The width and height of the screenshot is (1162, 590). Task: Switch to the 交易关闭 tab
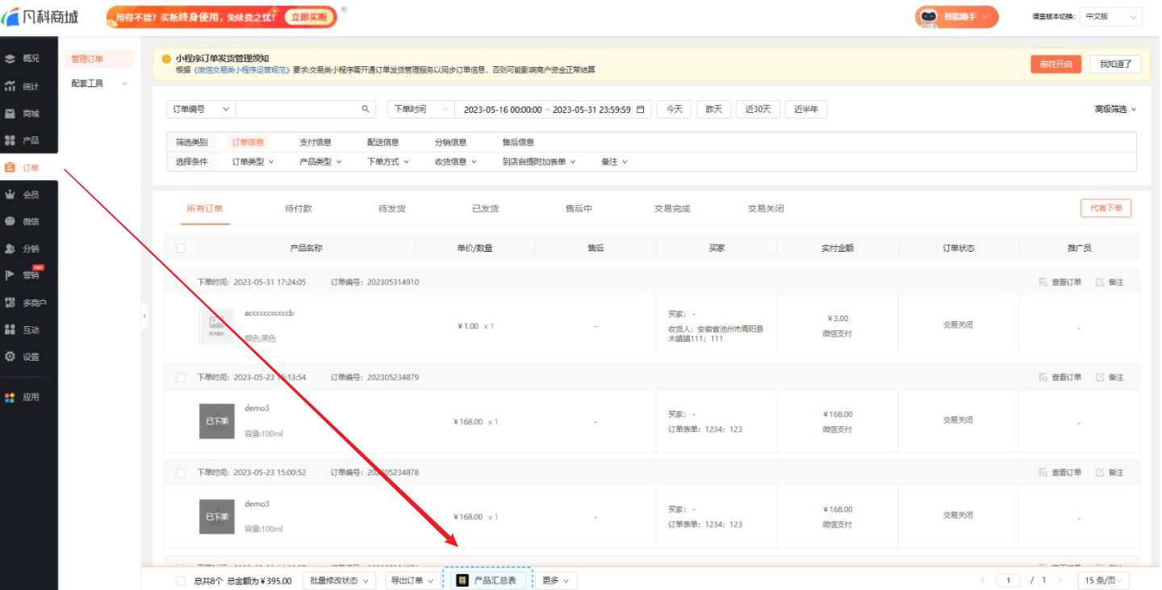coord(766,208)
